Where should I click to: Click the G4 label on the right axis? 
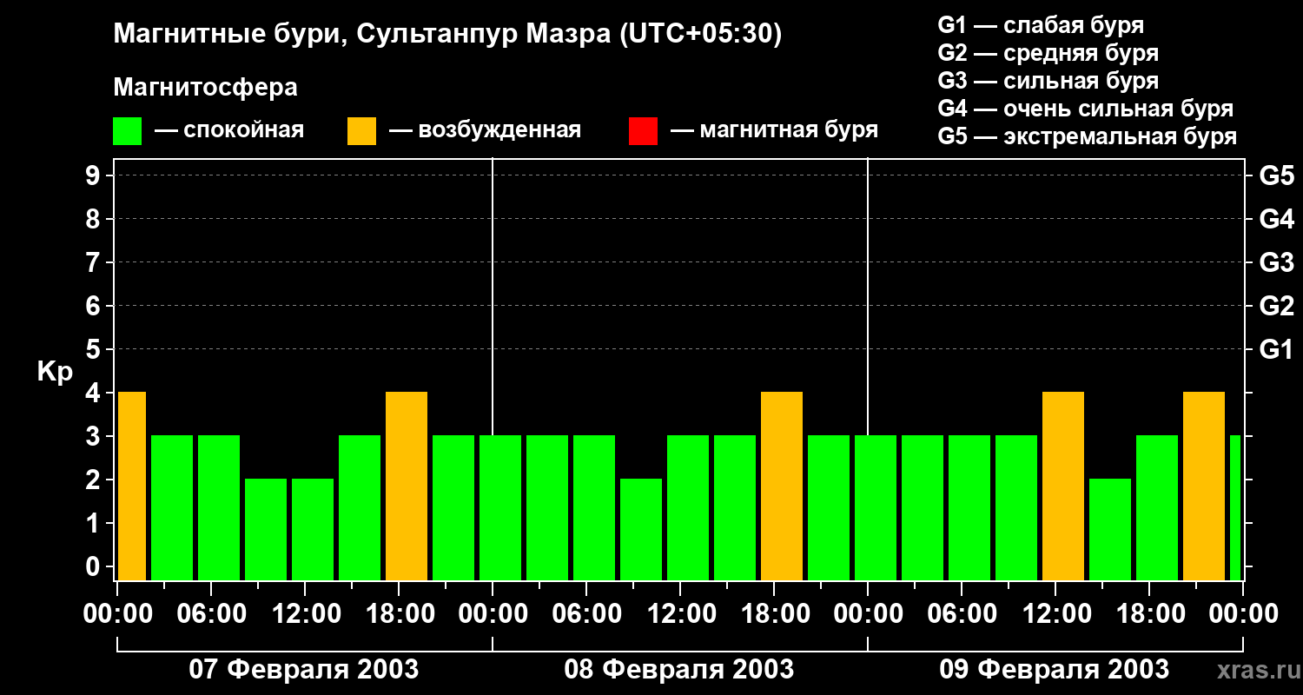pos(1276,219)
